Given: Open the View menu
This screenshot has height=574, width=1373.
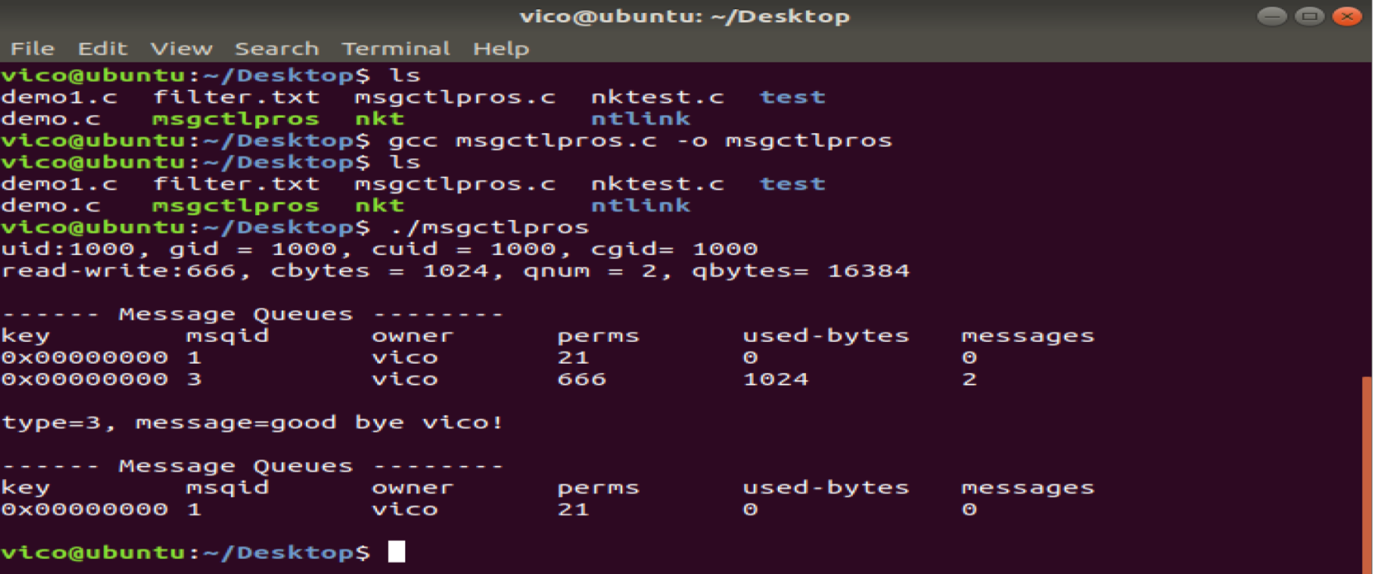Looking at the screenshot, I should (181, 49).
